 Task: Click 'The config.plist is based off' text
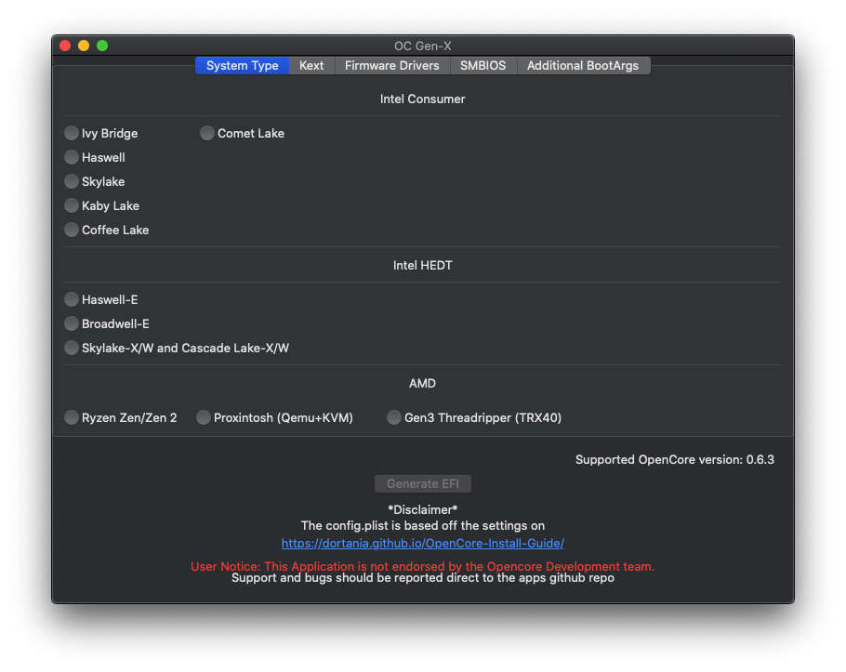(422, 526)
